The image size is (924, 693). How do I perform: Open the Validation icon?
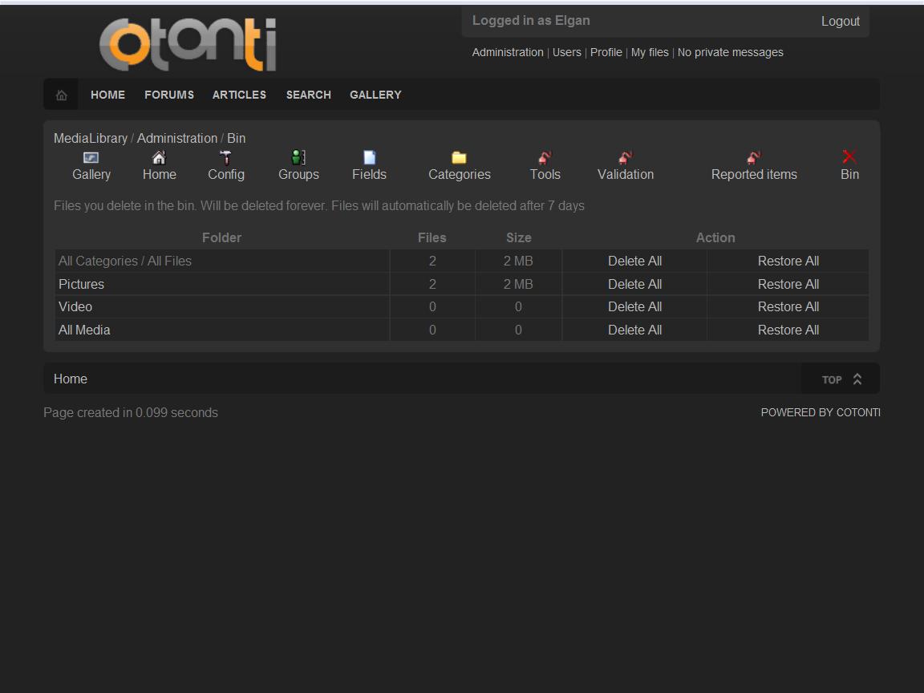626,157
